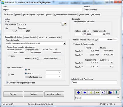The height and width of the screenshot is (107, 123).
Task: Open the Busca dropdown list
Action: tap(118, 98)
